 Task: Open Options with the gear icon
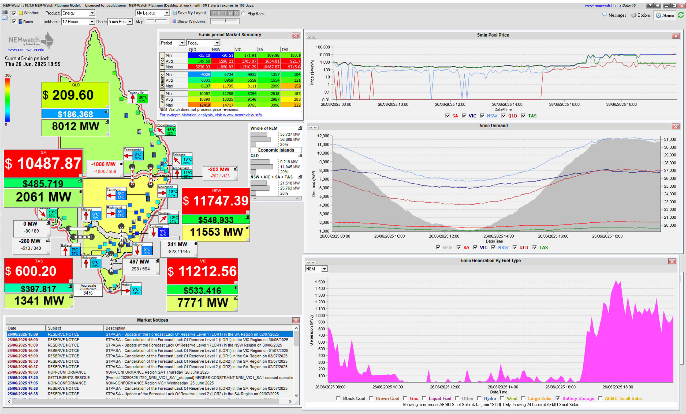[x=641, y=15]
